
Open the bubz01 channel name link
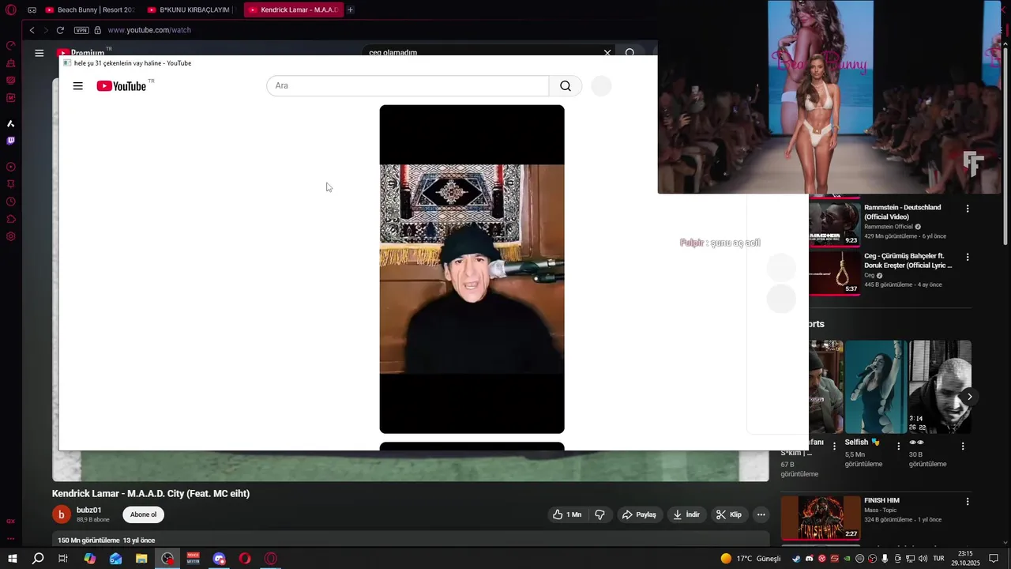(x=89, y=511)
